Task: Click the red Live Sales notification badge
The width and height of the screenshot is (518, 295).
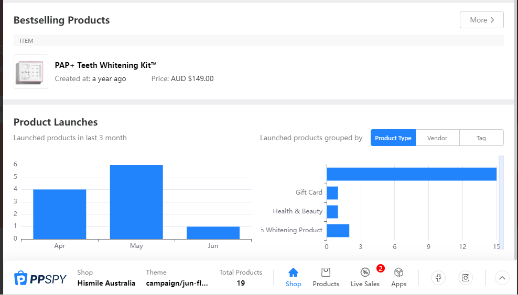Action: point(380,269)
